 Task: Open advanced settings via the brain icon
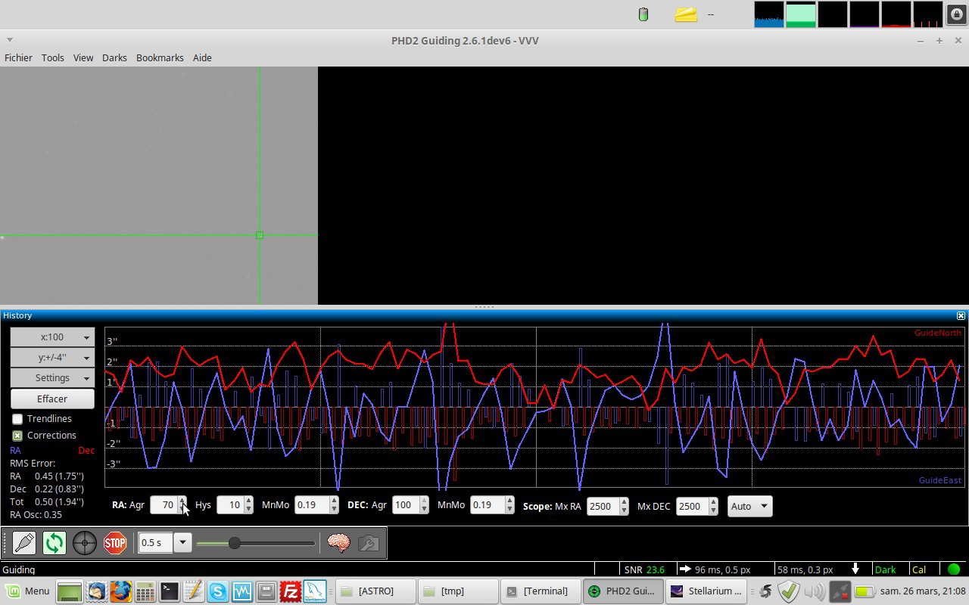(x=338, y=543)
